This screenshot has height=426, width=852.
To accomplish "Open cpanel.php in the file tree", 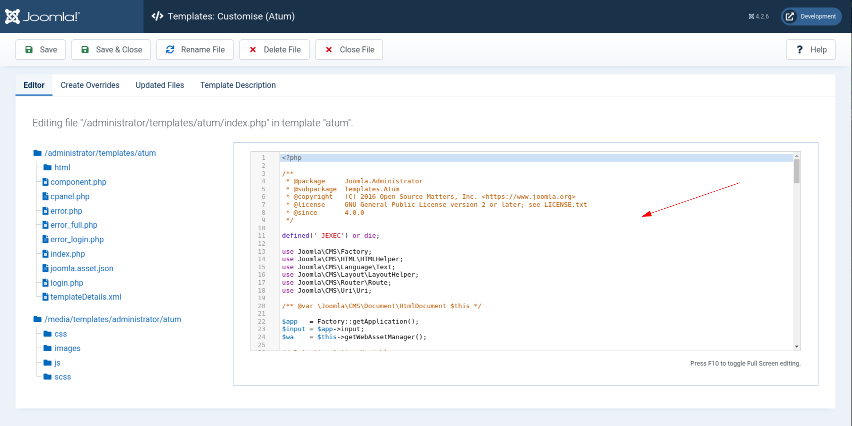I will (70, 197).
